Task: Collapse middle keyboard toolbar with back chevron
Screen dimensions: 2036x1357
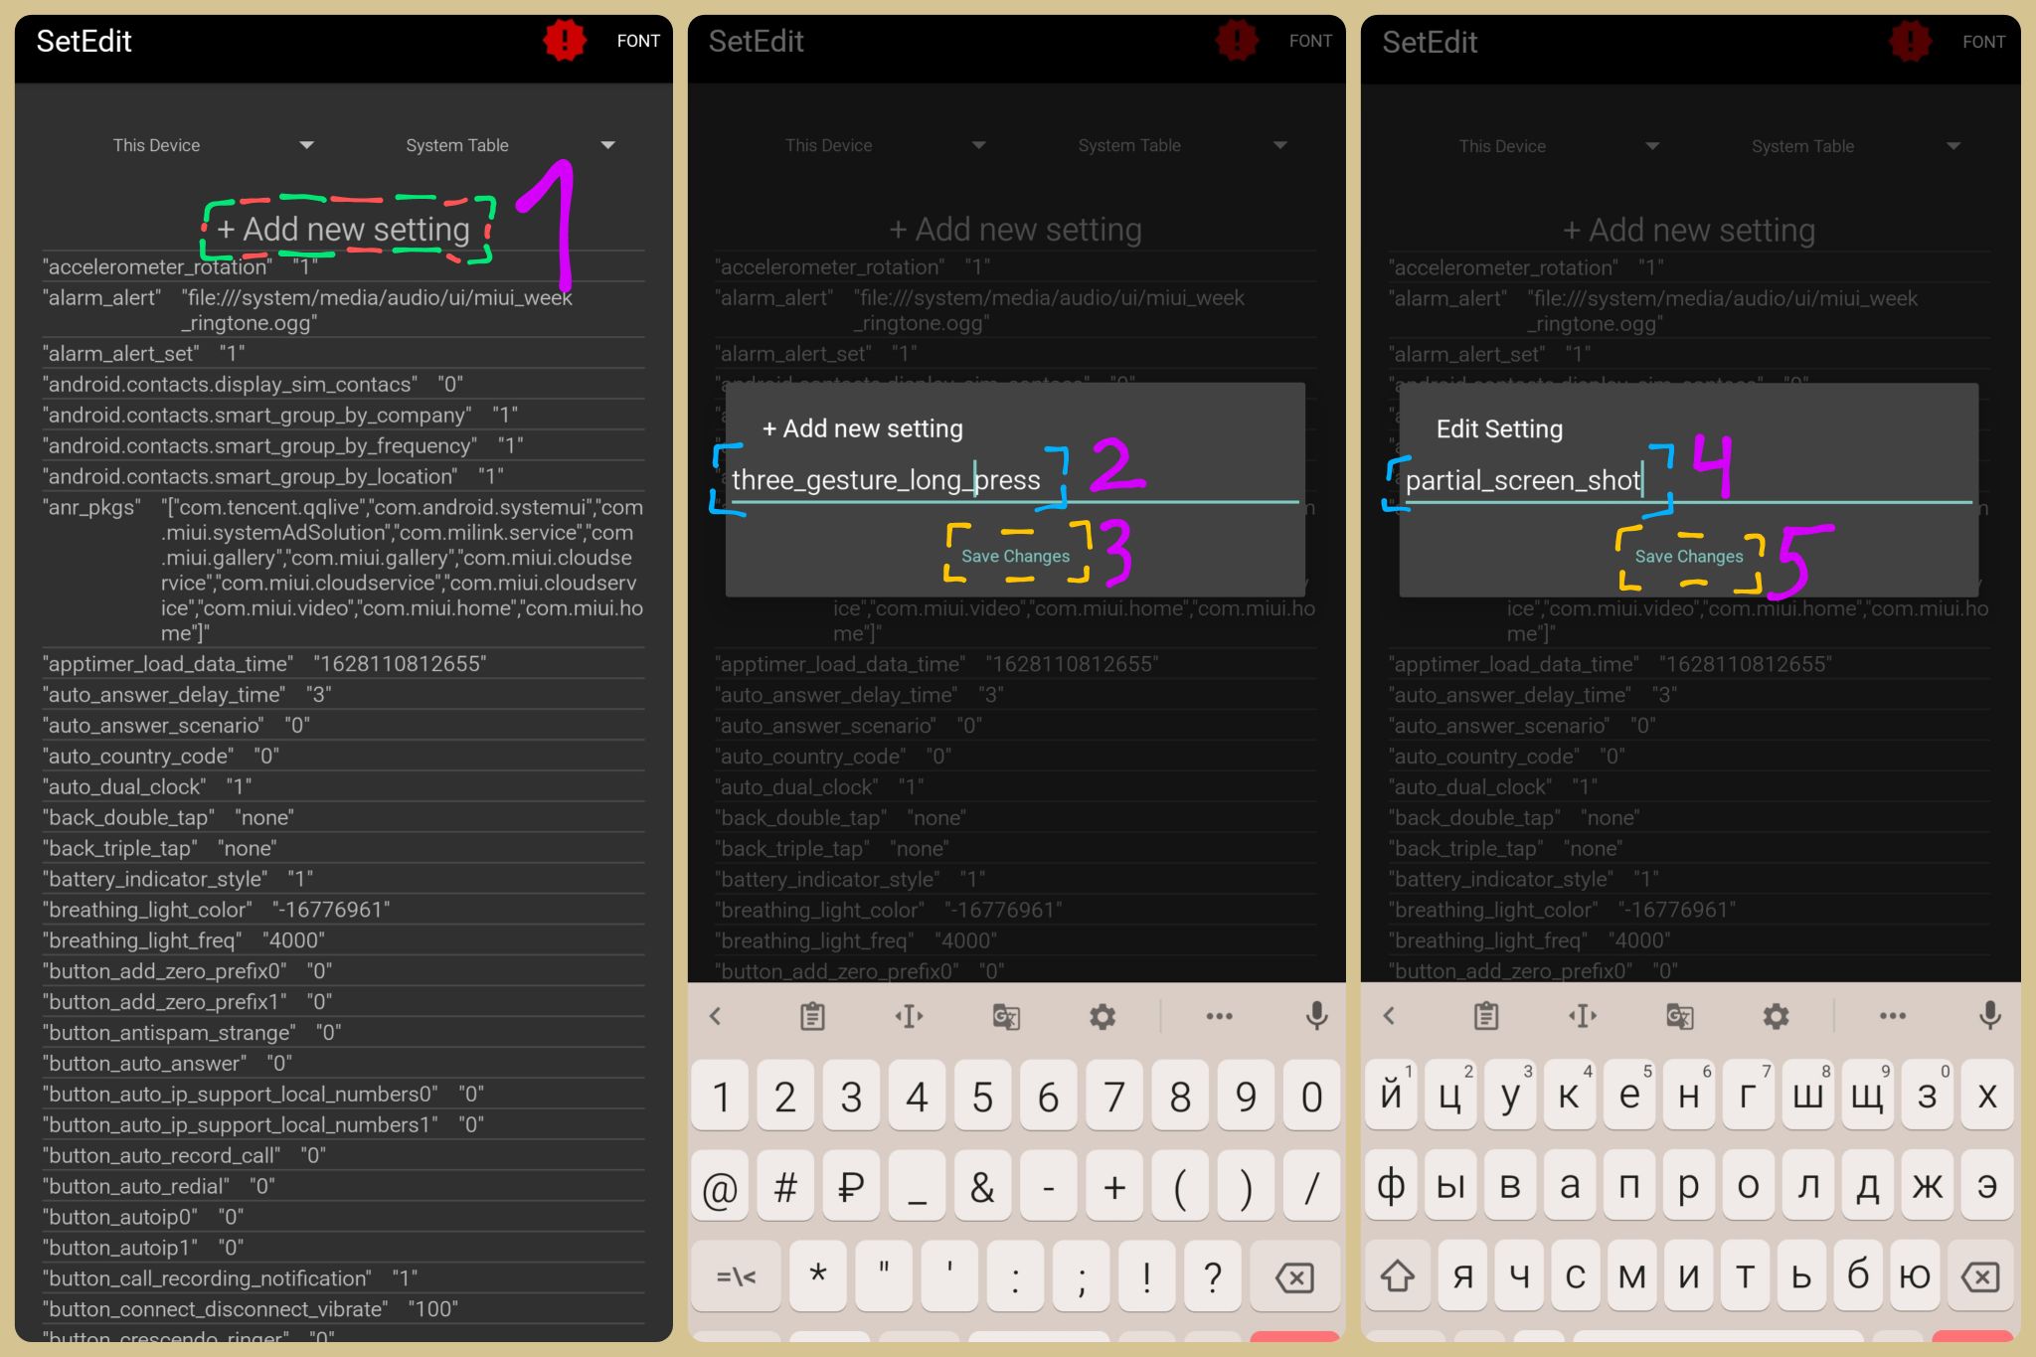Action: click(715, 1016)
